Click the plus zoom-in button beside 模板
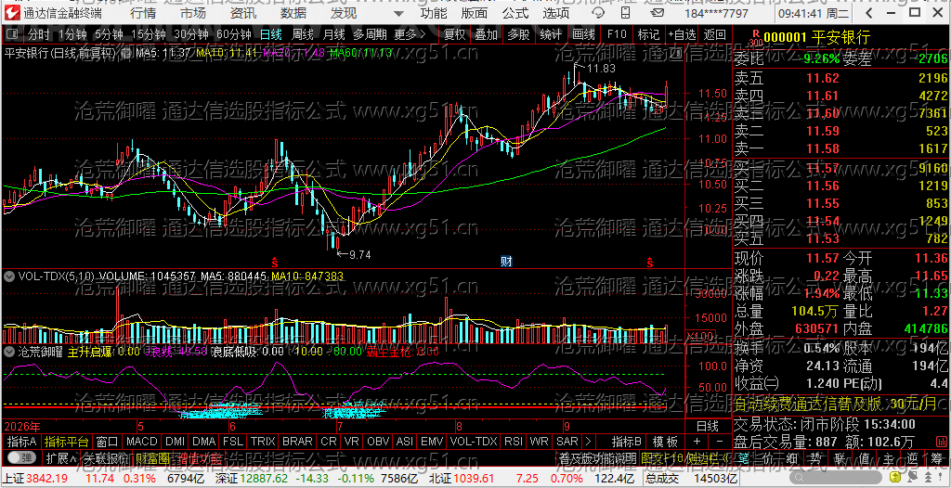This screenshot has width=951, height=488. coord(697,441)
